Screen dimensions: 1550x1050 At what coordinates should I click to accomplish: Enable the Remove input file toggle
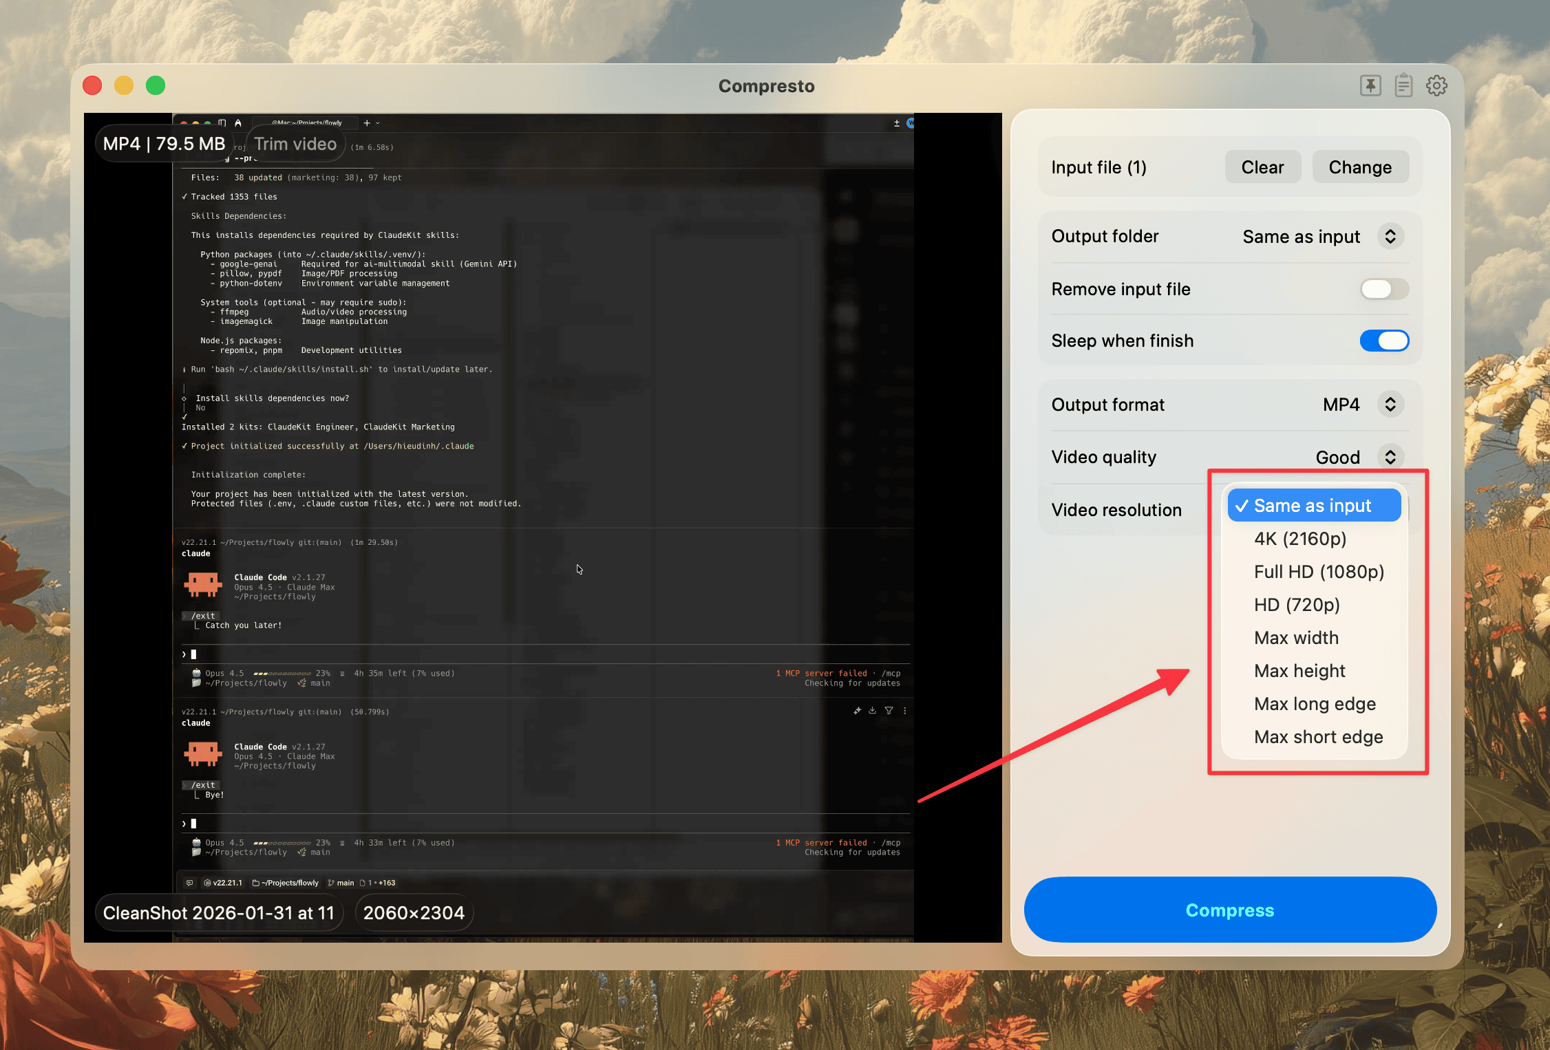[1383, 289]
